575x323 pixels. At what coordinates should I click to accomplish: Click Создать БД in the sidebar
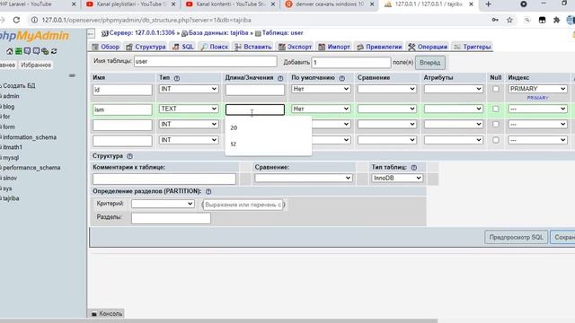[18, 86]
